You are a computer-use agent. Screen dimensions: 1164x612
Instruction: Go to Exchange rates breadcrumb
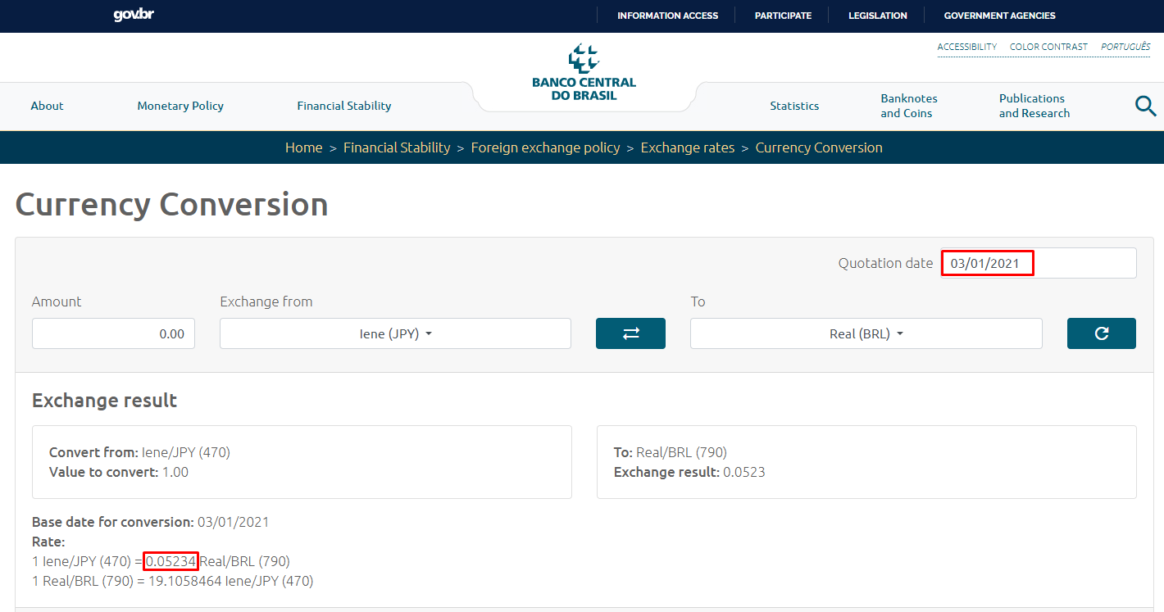tap(687, 147)
